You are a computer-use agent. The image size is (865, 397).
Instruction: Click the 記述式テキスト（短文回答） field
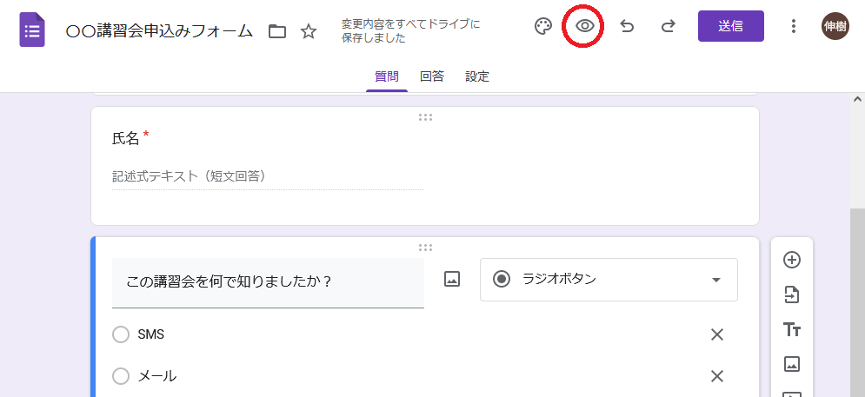268,177
